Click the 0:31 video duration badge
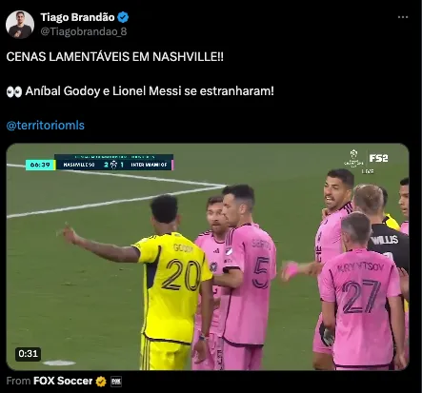Image resolution: width=422 pixels, height=393 pixels. click(x=28, y=354)
